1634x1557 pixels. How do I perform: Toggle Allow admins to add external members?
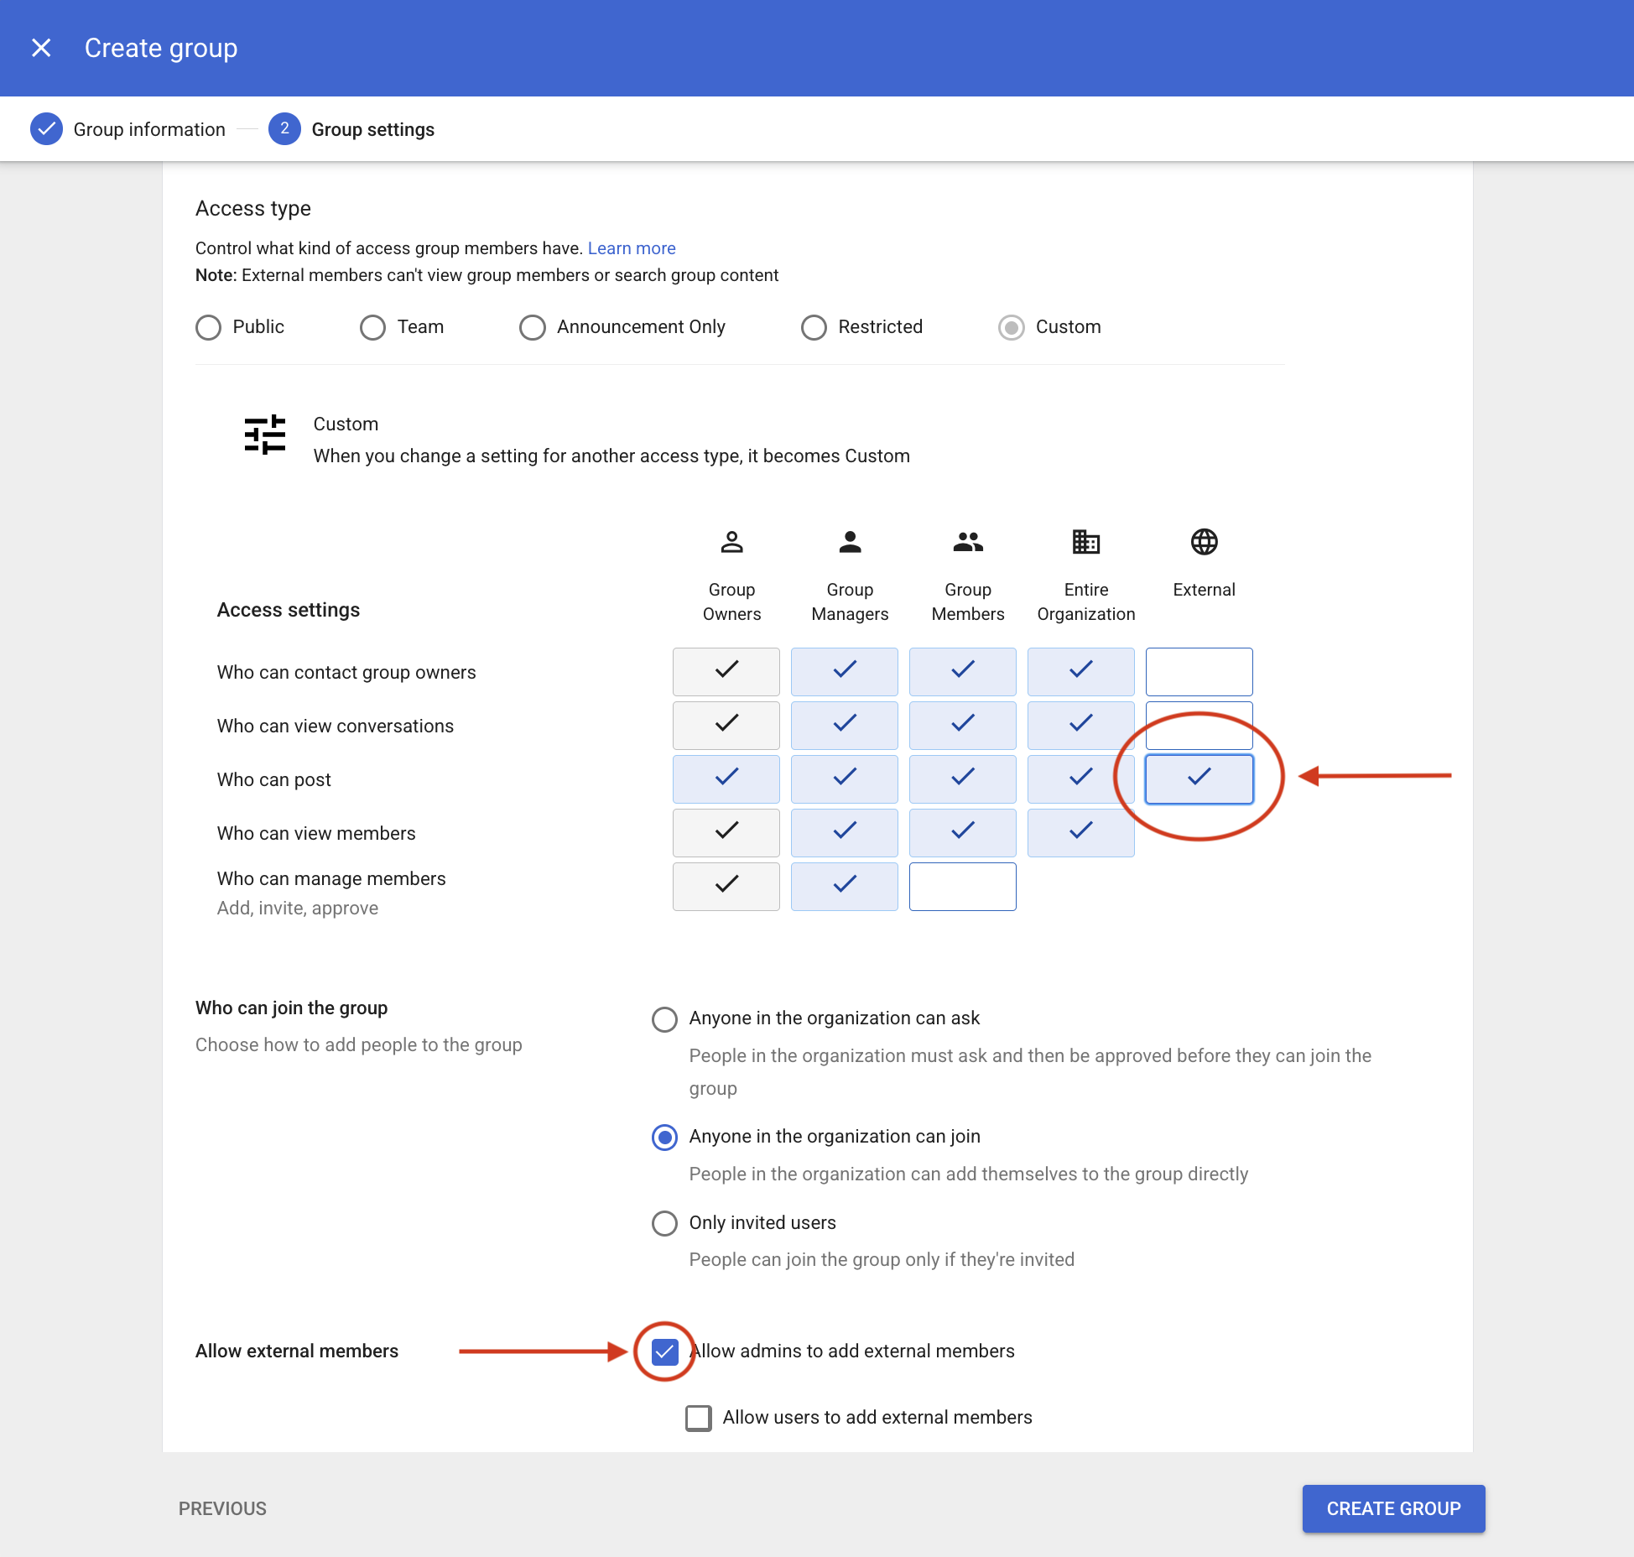pos(664,1351)
